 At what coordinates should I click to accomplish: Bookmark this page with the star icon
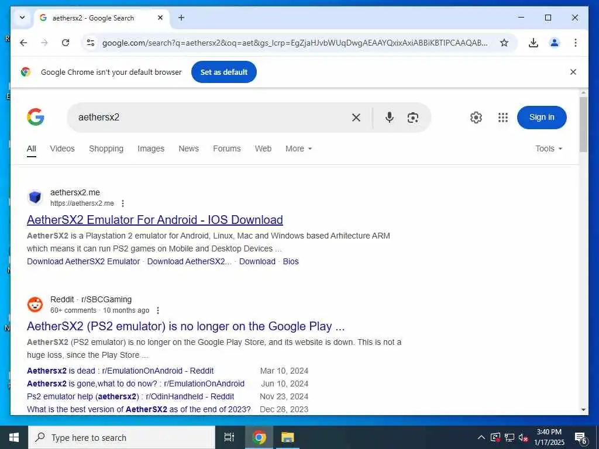pyautogui.click(x=504, y=43)
